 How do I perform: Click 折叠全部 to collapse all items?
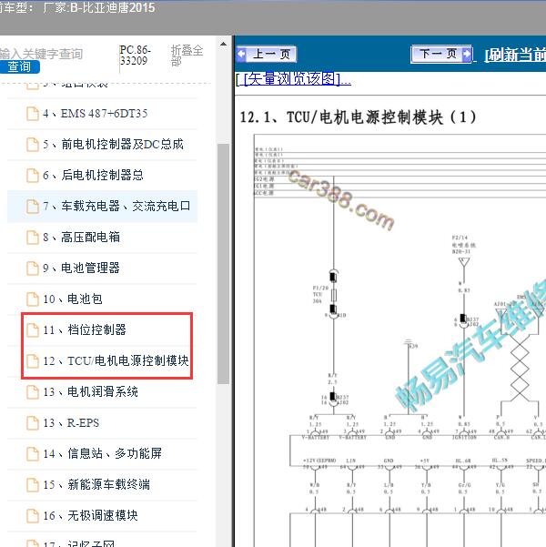[187, 56]
